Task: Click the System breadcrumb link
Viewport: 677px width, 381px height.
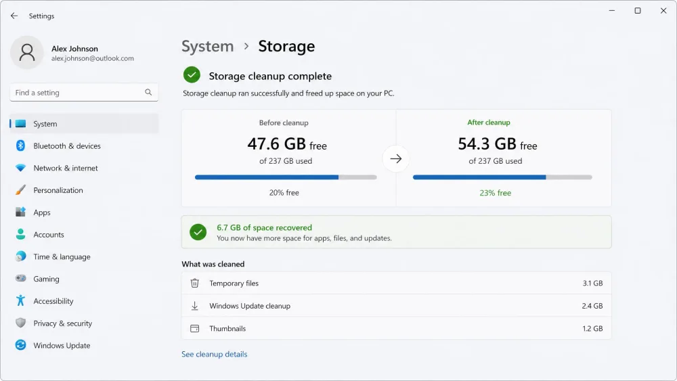Action: coord(207,46)
